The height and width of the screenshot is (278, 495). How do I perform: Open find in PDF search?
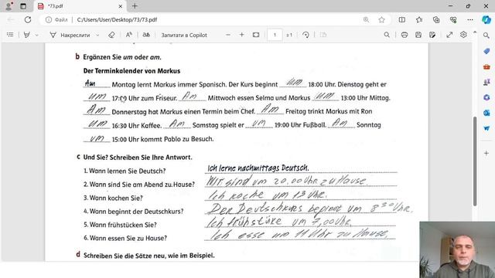pos(387,35)
